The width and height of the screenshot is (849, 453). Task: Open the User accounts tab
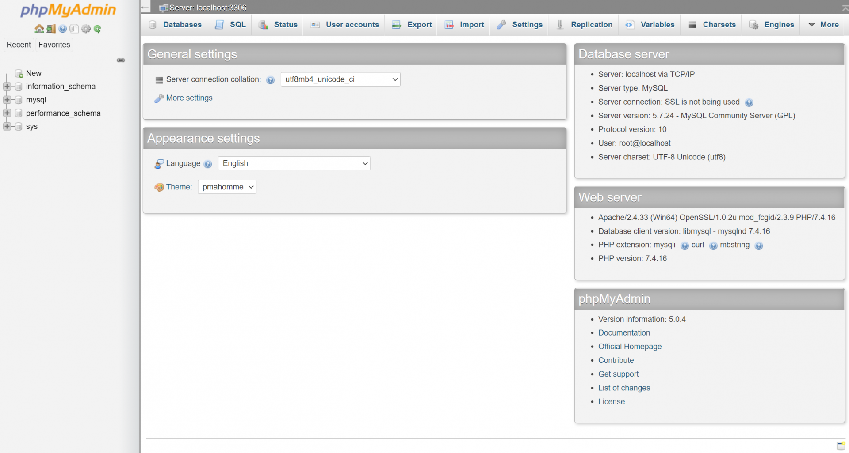(x=345, y=25)
